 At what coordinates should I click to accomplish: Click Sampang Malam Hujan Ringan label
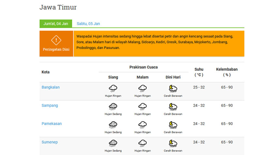pyautogui.click(x=142, y=114)
